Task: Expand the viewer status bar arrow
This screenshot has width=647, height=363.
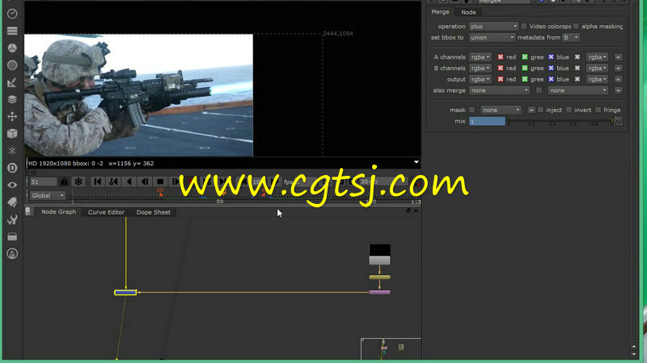Action: click(417, 162)
